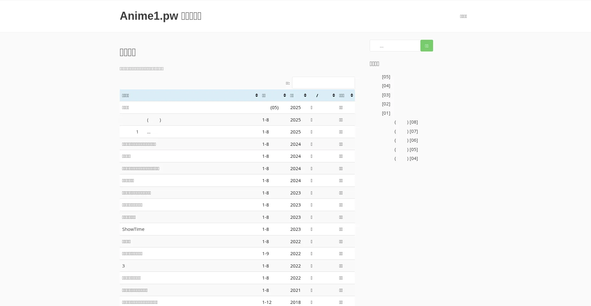Open the anime title in the 1-12 episodes row
Screen dimensions: 591x306
[x=140, y=302]
